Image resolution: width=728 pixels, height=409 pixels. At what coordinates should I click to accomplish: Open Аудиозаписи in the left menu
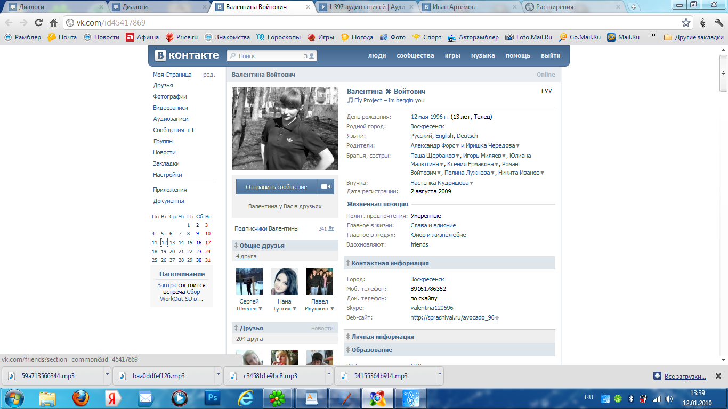pos(171,119)
